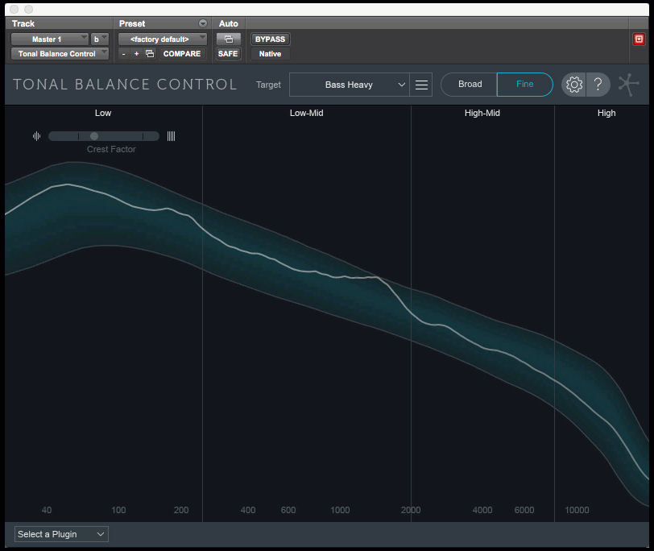This screenshot has width=654, height=551.
Task: Click the Crest Factor label
Action: coord(111,149)
